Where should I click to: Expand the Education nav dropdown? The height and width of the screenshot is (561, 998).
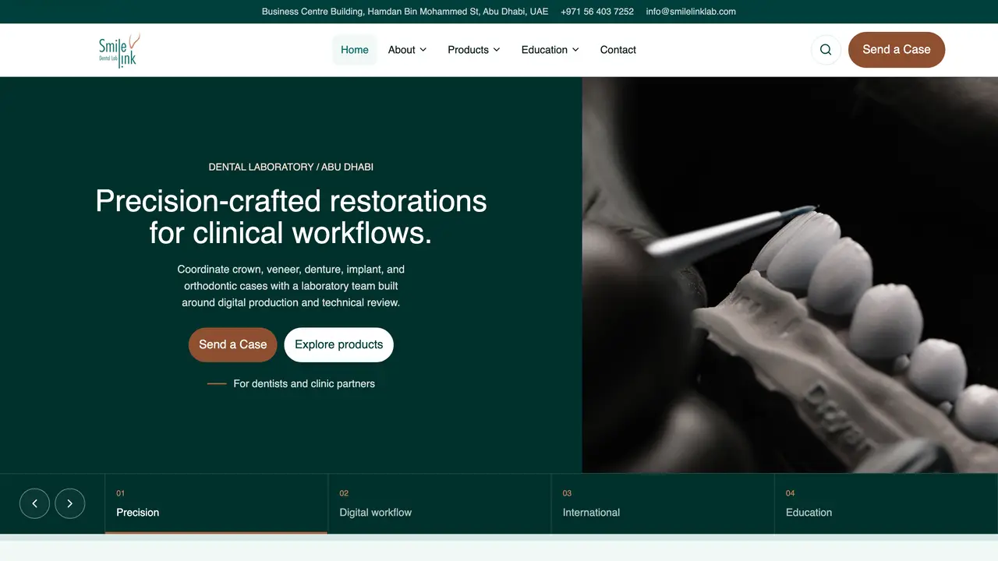550,50
